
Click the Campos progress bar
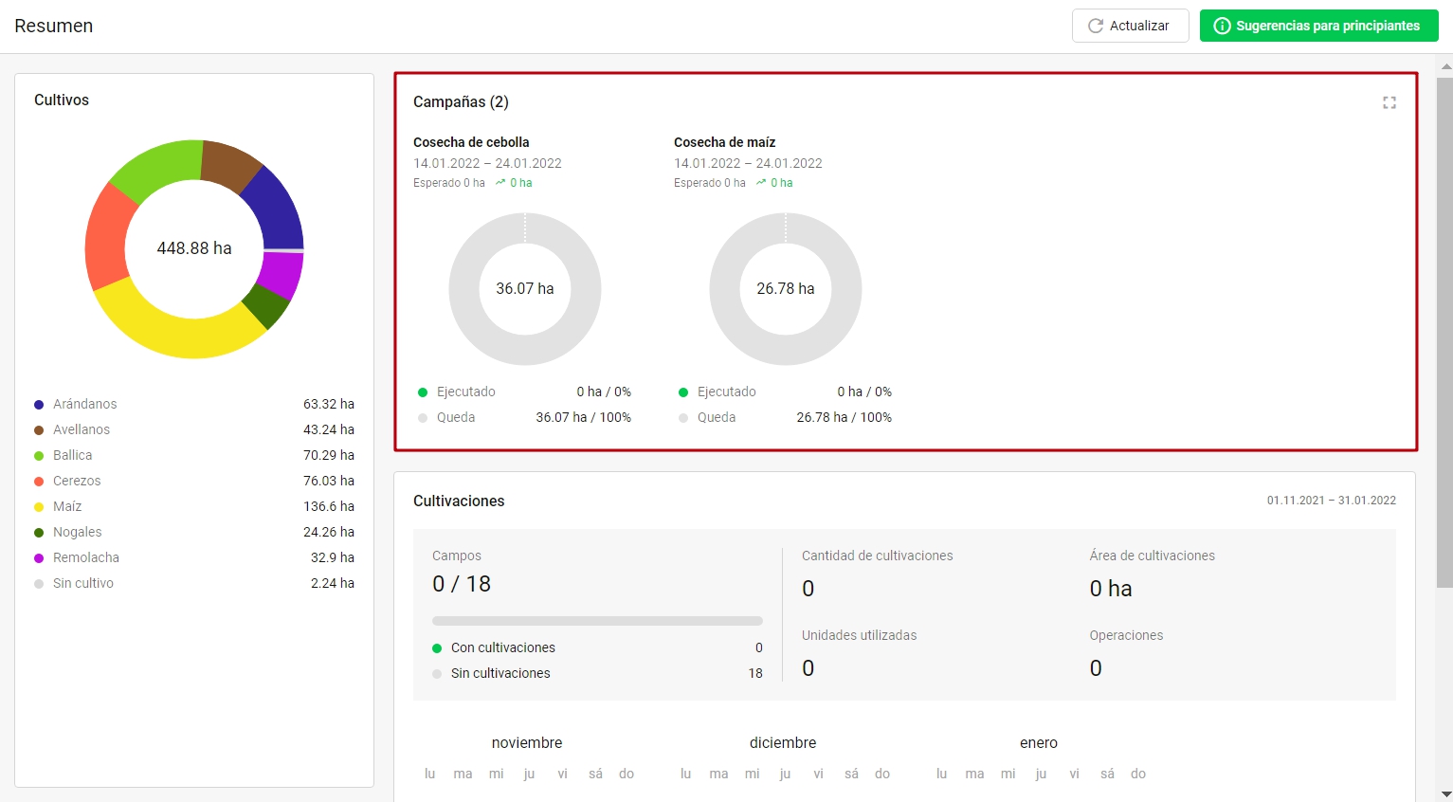point(597,621)
